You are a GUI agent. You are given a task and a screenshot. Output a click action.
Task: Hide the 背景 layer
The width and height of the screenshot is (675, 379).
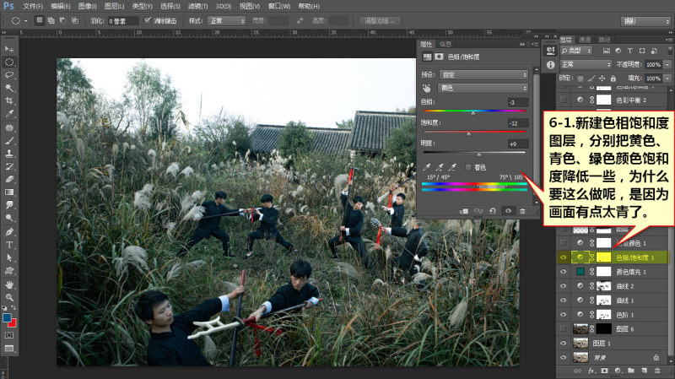[563, 357]
